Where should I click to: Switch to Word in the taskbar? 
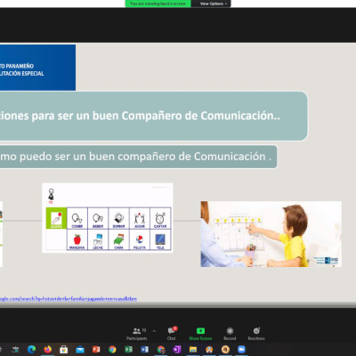click(x=144, y=350)
